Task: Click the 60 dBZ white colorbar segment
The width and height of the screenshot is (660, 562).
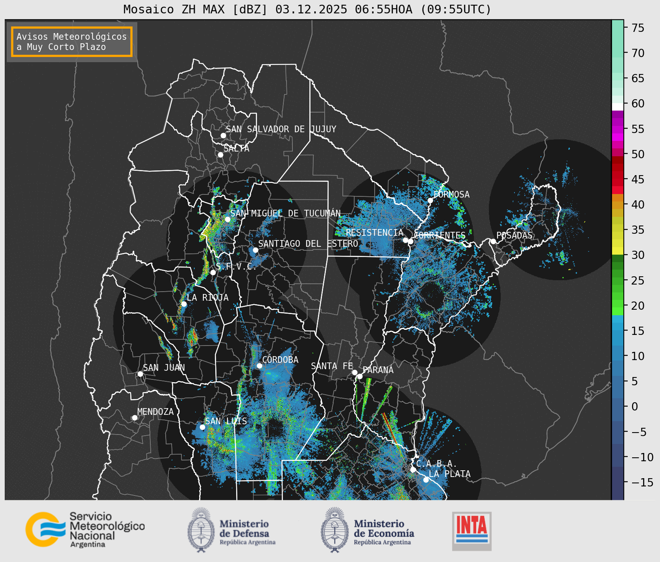Action: [x=618, y=107]
